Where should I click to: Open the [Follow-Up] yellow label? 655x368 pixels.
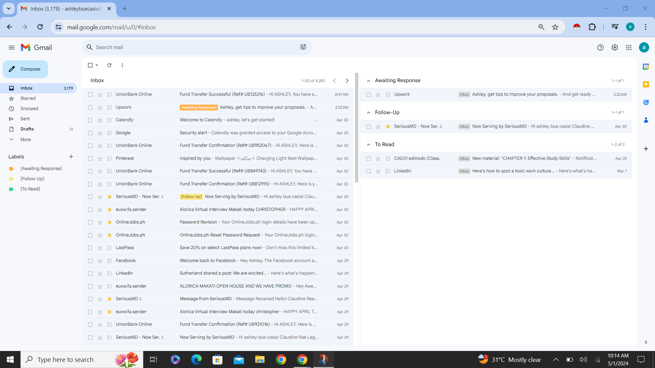tap(32, 179)
